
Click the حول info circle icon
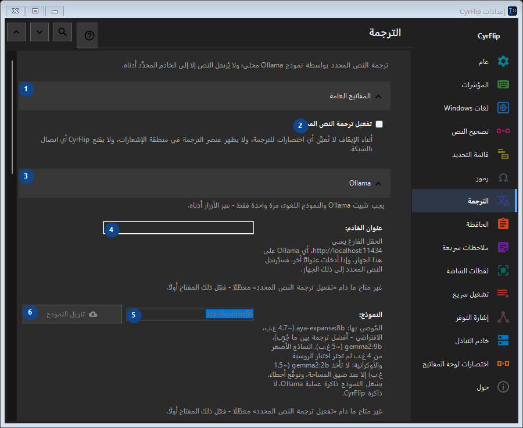pos(503,387)
